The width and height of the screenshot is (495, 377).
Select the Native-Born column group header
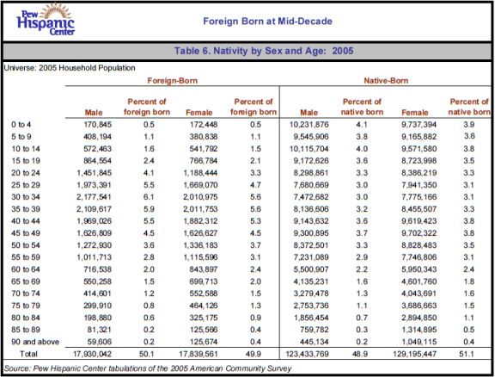tap(386, 81)
